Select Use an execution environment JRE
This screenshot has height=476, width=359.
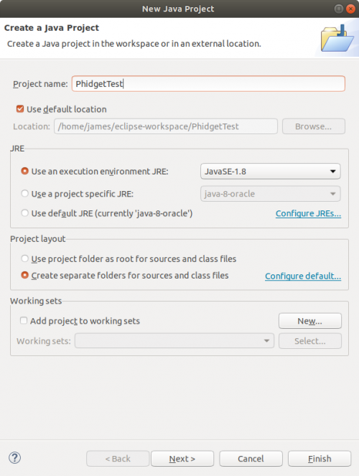[x=24, y=171]
